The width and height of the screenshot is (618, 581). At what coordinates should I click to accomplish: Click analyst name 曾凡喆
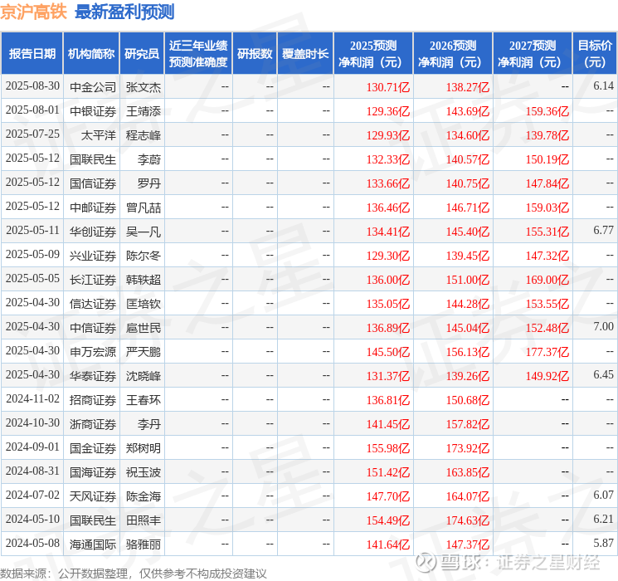tap(143, 207)
